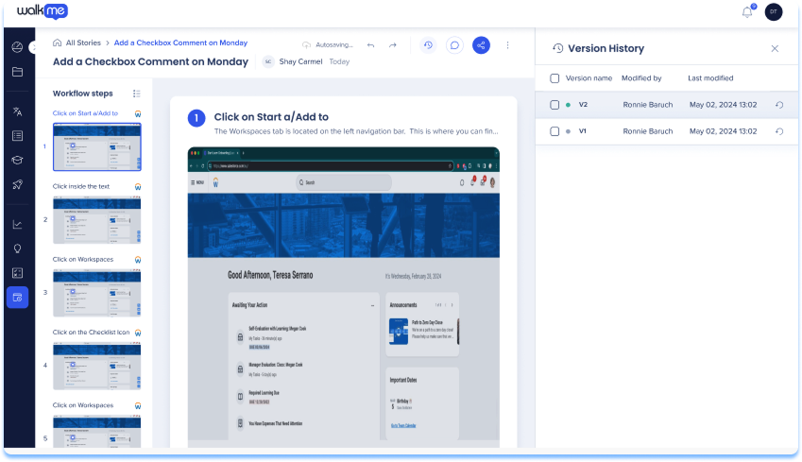This screenshot has width=802, height=462.
Task: Open the three-dot more options menu
Action: 508,44
